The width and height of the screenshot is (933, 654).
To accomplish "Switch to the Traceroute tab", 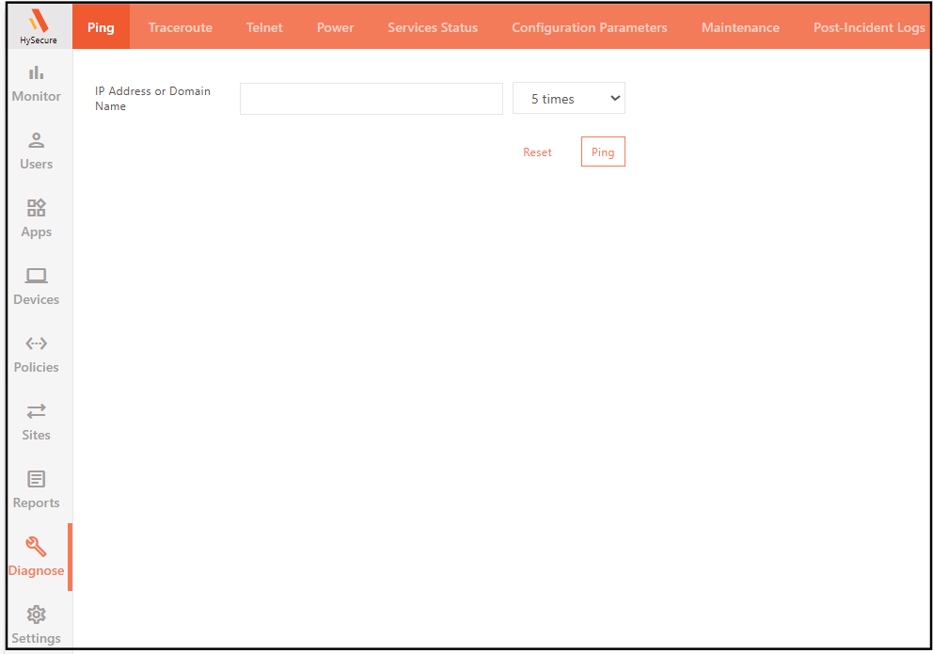I will tap(180, 27).
